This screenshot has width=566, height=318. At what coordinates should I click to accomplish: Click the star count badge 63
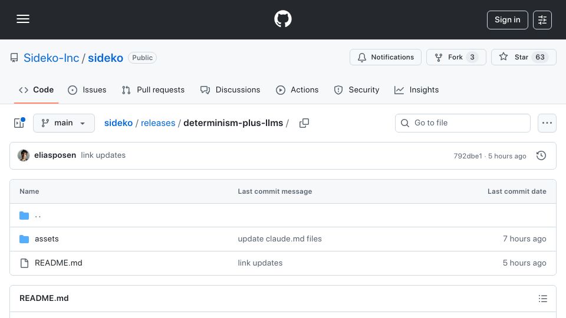click(x=540, y=57)
